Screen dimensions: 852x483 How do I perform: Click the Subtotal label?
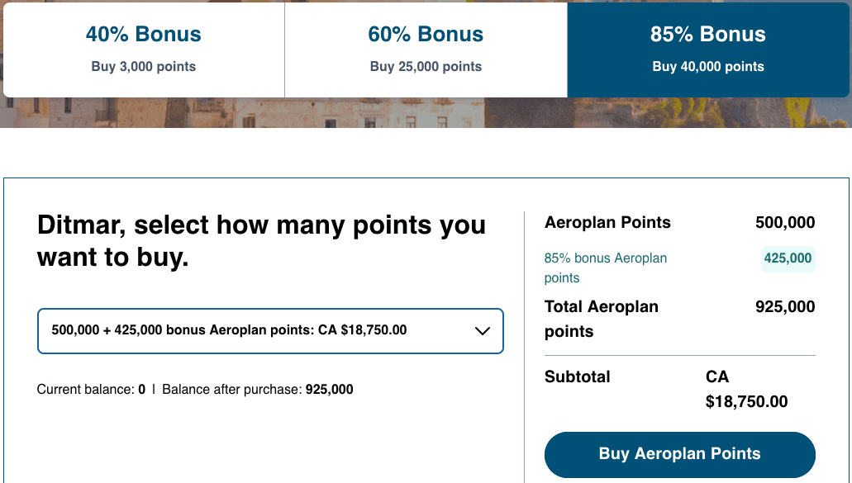pos(578,377)
